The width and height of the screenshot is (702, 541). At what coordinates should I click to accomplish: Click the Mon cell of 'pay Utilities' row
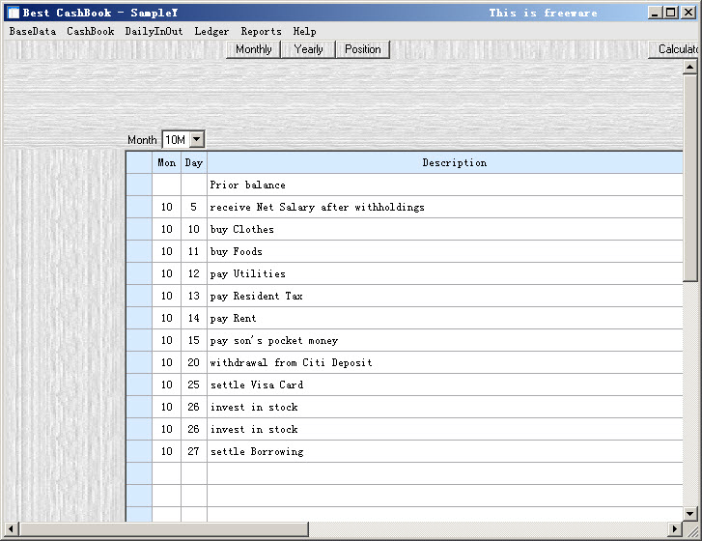tap(166, 273)
